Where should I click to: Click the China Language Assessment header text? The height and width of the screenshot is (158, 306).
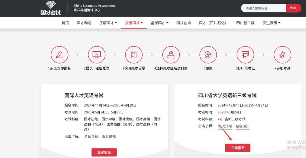[94, 6]
